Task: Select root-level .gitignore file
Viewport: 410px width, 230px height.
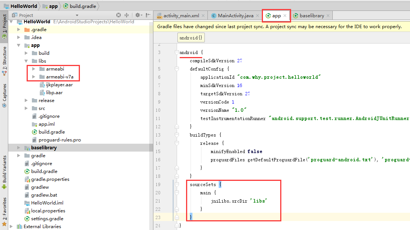Action: click(38, 164)
